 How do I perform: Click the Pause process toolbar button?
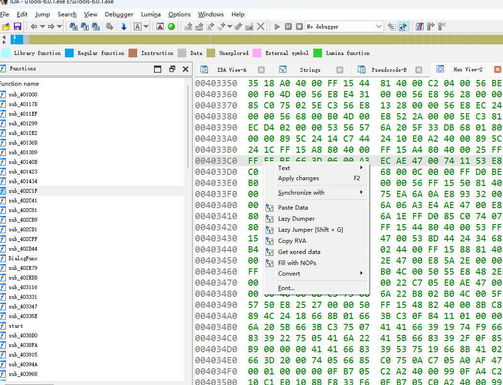[x=288, y=27]
